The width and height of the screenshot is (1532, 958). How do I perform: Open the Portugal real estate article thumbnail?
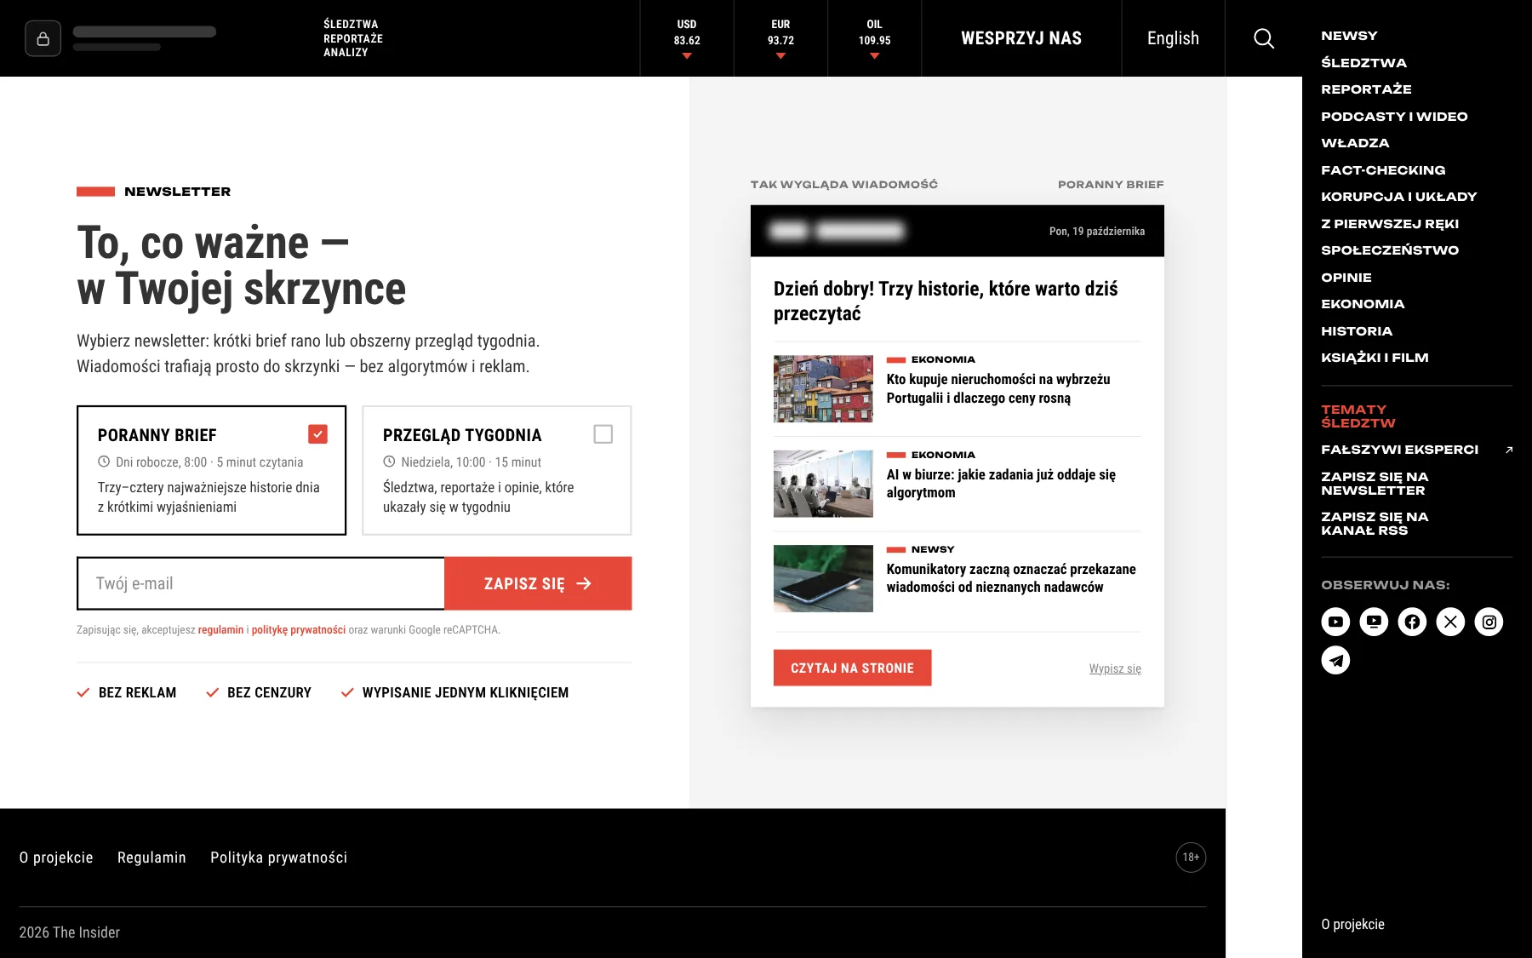(823, 388)
